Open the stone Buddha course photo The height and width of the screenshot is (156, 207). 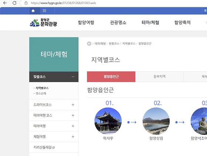click(x=199, y=121)
